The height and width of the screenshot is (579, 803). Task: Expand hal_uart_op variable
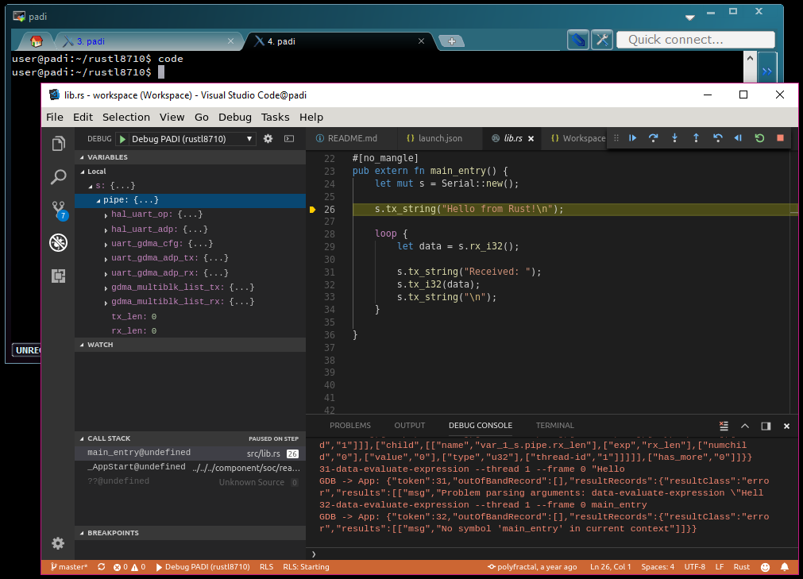click(106, 215)
